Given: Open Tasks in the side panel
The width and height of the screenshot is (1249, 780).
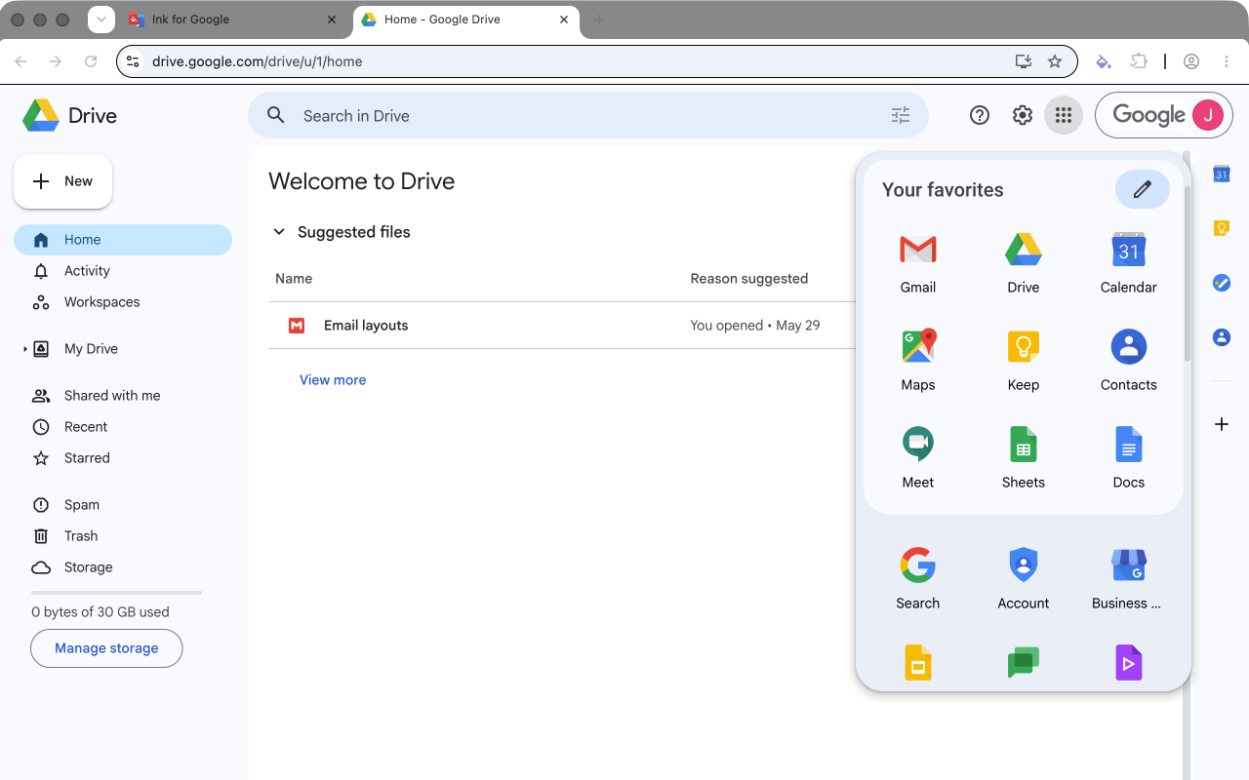Looking at the screenshot, I should [1222, 283].
